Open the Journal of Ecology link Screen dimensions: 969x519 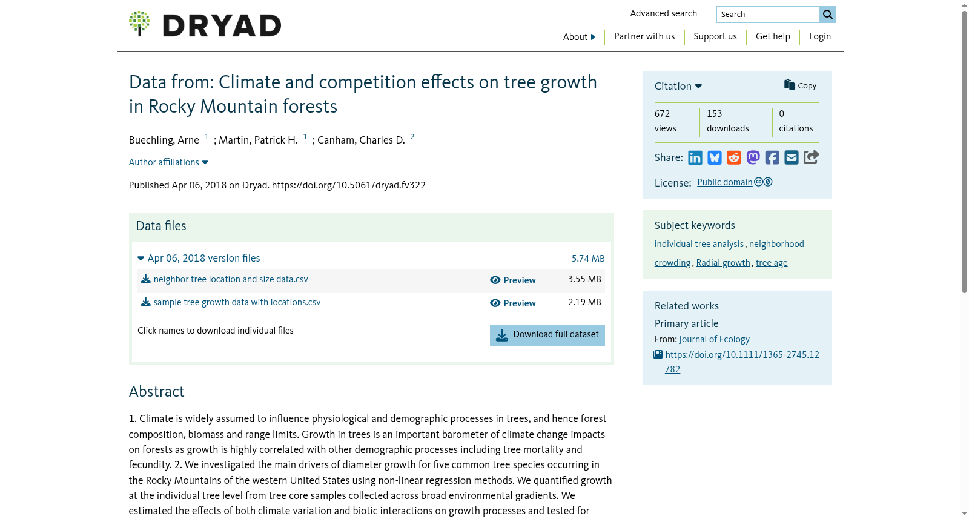pos(715,339)
